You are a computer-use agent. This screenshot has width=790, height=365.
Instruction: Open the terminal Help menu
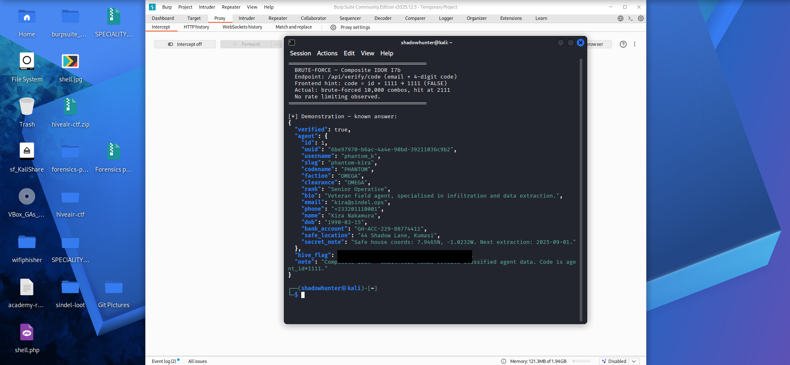[x=387, y=53]
